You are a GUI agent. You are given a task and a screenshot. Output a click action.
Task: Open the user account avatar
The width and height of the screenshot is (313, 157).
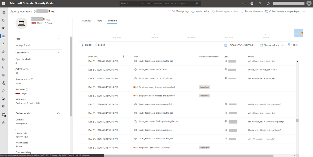coord(308,3)
